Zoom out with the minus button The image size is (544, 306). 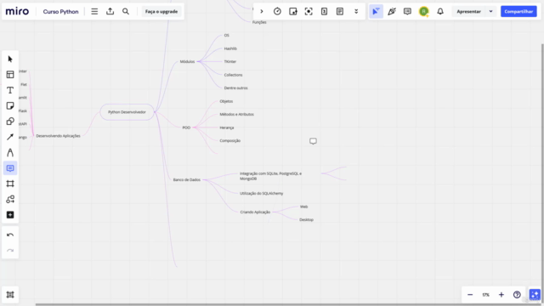click(x=470, y=295)
